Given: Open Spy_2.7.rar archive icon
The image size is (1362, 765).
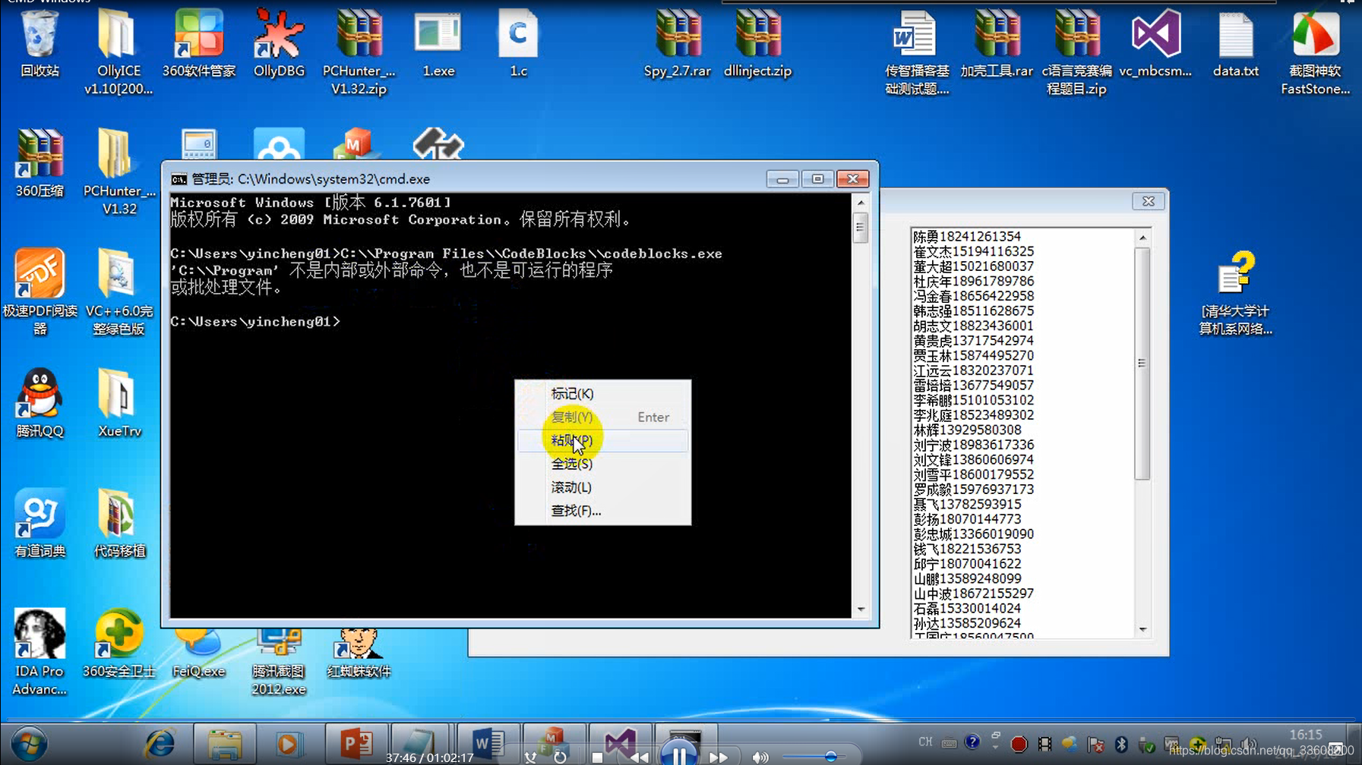Looking at the screenshot, I should click(x=678, y=42).
